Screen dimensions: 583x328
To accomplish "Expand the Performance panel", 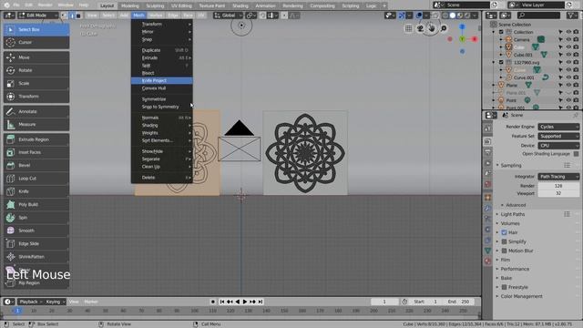I will coord(515,269).
